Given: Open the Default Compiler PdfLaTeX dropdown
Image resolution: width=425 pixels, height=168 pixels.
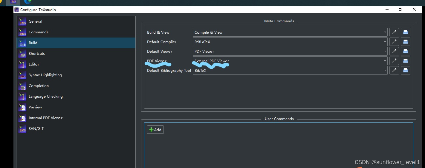Looking at the screenshot, I should 290,42.
